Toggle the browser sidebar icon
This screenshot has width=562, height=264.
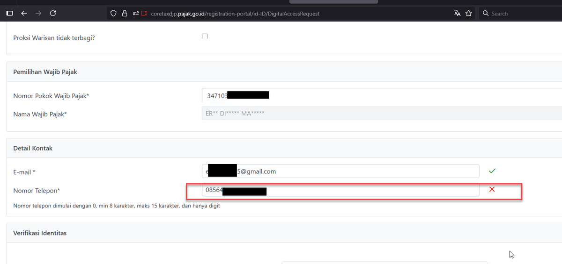[9, 14]
